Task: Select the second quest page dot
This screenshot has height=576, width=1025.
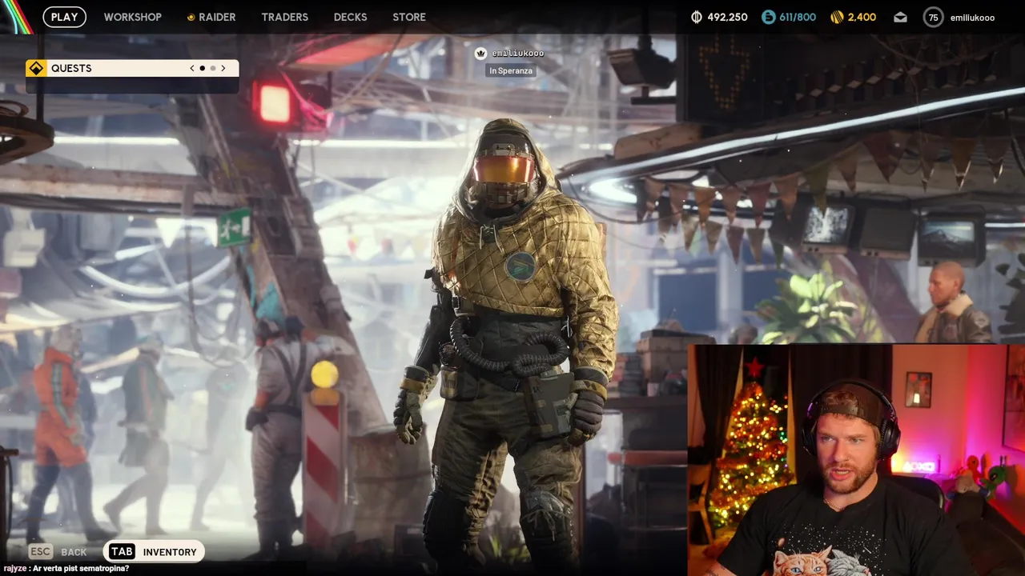Action: coord(212,68)
